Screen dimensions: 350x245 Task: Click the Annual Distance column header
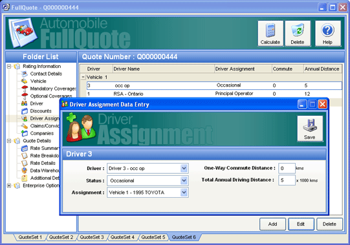[x=322, y=69]
